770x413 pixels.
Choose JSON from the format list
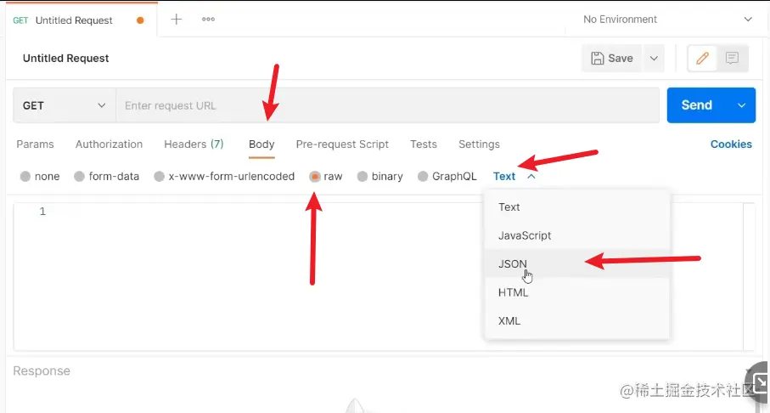click(x=577, y=263)
